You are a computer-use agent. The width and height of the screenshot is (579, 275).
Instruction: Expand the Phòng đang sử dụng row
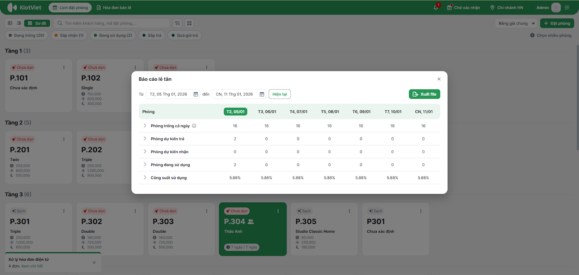point(145,165)
